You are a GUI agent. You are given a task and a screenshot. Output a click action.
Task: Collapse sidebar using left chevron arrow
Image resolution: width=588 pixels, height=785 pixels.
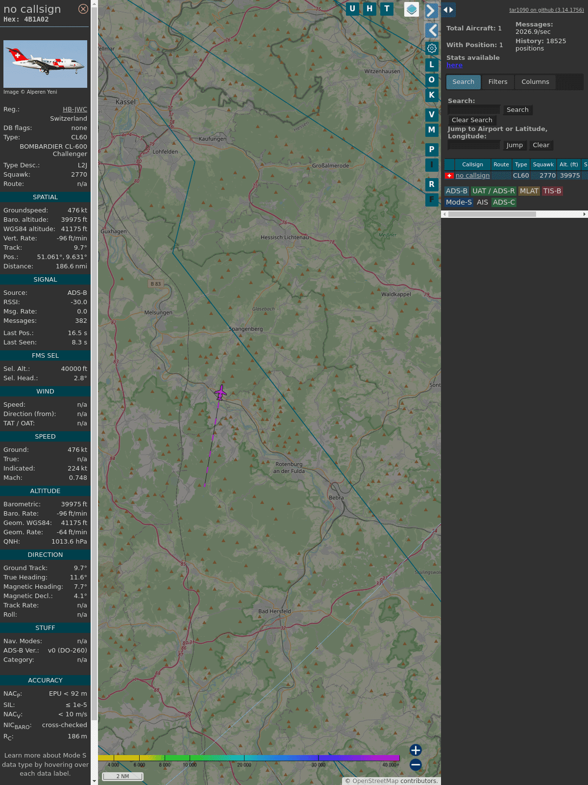pos(432,30)
